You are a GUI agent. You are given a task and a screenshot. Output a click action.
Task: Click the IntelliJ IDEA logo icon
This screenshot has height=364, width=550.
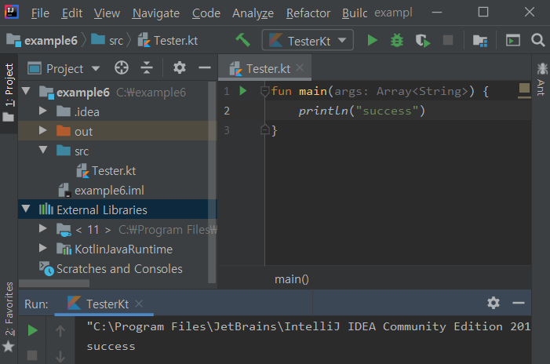coord(11,13)
